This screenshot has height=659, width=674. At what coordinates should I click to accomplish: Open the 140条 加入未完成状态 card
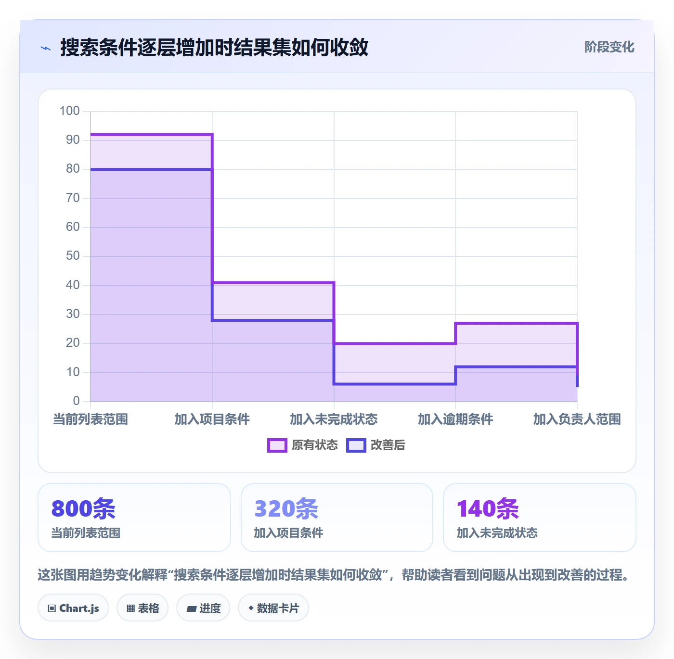click(540, 518)
